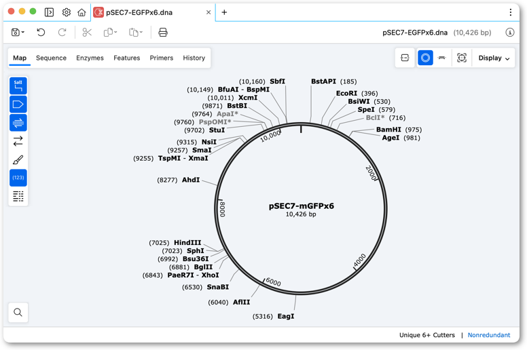Toggle the description list panel icon
Screen dimensions: 527x350
point(18,196)
